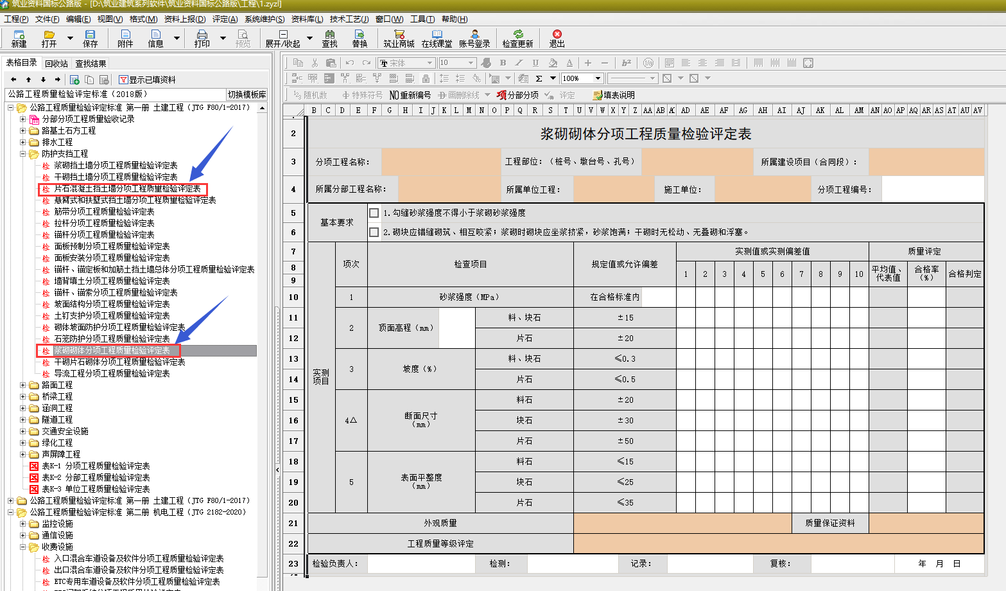
Task: Click the sum Σ icon
Action: pyautogui.click(x=539, y=78)
